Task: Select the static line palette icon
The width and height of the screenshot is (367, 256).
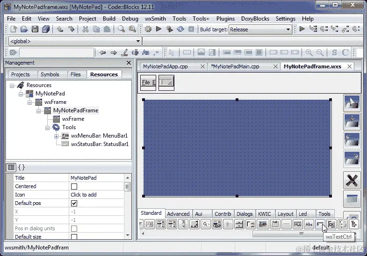Action: (286, 224)
